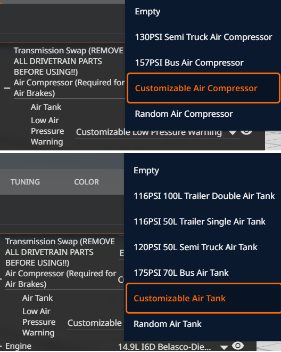Image resolution: width=281 pixels, height=352 pixels.
Task: Select 116PSI 100L Trailer Double Air Tank
Action: tap(203, 196)
